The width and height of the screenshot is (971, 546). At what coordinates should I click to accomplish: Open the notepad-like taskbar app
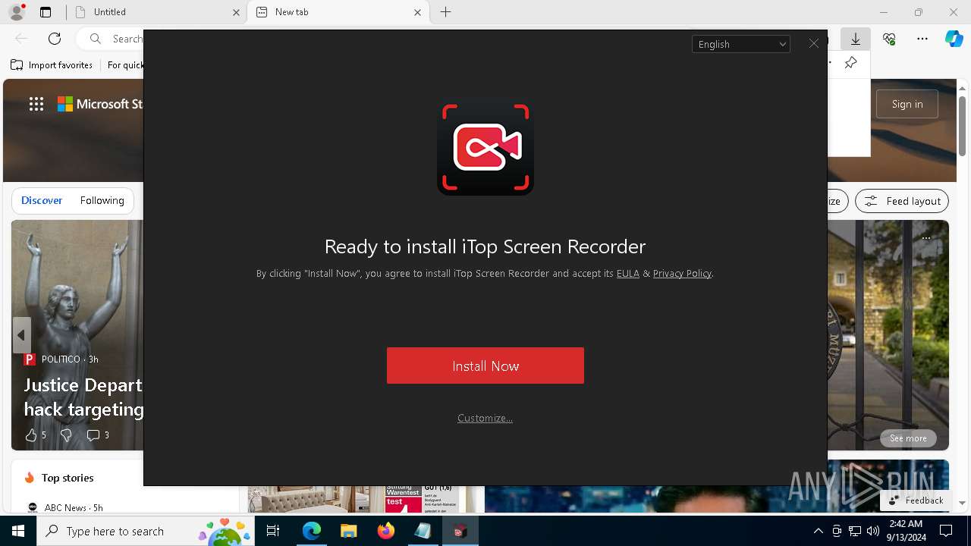[423, 531]
